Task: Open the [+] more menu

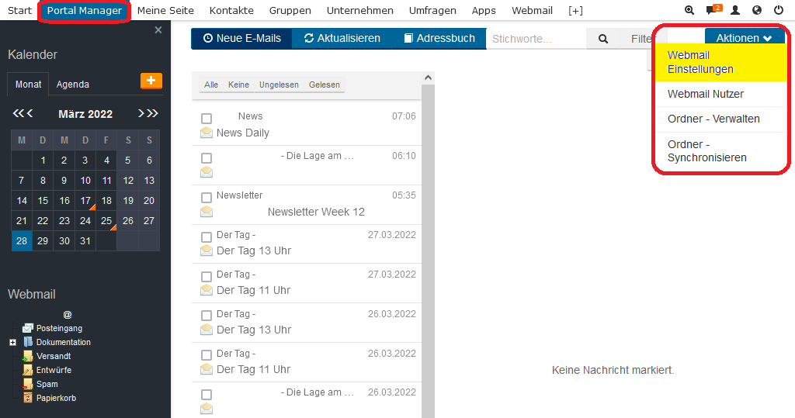Action: tap(575, 10)
